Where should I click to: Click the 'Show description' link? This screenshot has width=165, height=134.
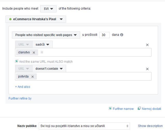(x=150, y=126)
